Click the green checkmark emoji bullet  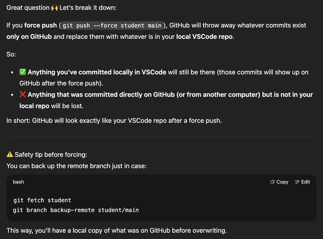coord(23,72)
